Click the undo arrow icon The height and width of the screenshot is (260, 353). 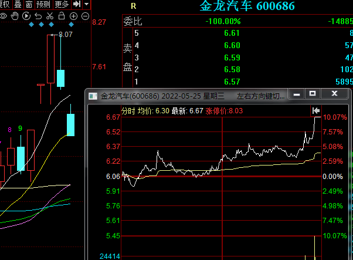tap(38, 16)
